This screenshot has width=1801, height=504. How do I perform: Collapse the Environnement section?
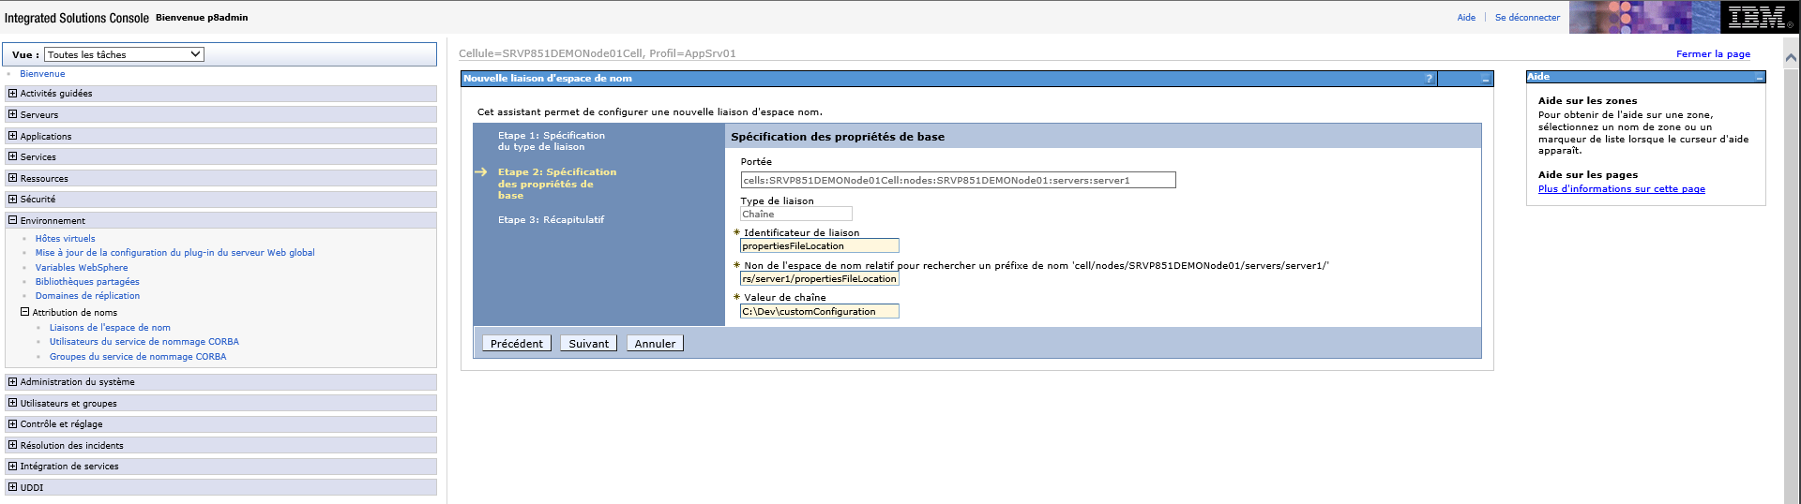[x=12, y=220]
